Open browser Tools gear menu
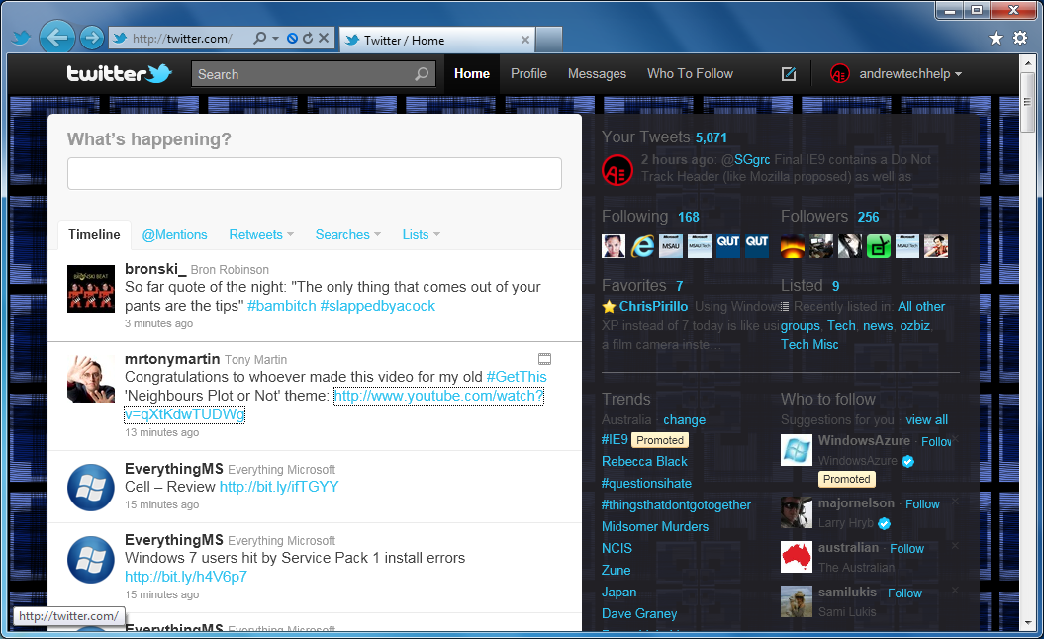1044x639 pixels. 1020,38
